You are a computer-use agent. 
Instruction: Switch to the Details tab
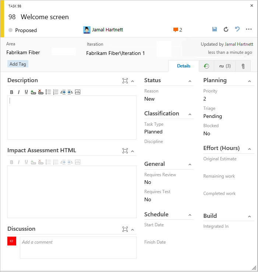click(184, 66)
